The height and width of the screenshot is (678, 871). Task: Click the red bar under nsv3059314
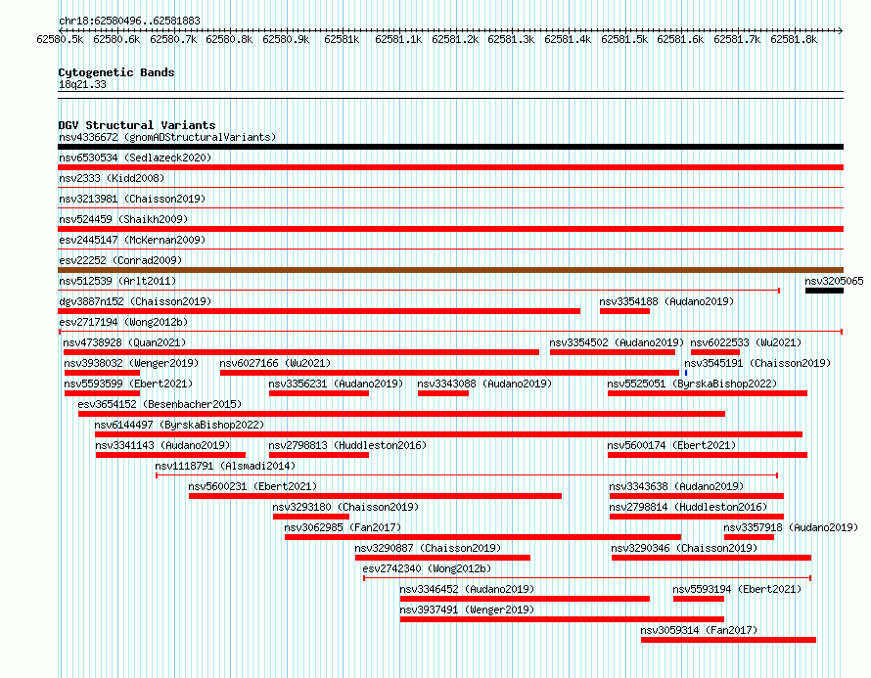(x=728, y=640)
